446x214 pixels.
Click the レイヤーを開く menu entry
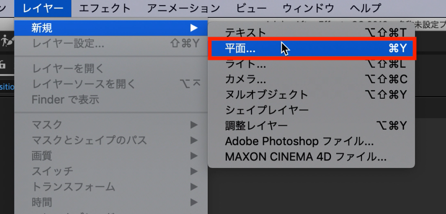pos(111,68)
